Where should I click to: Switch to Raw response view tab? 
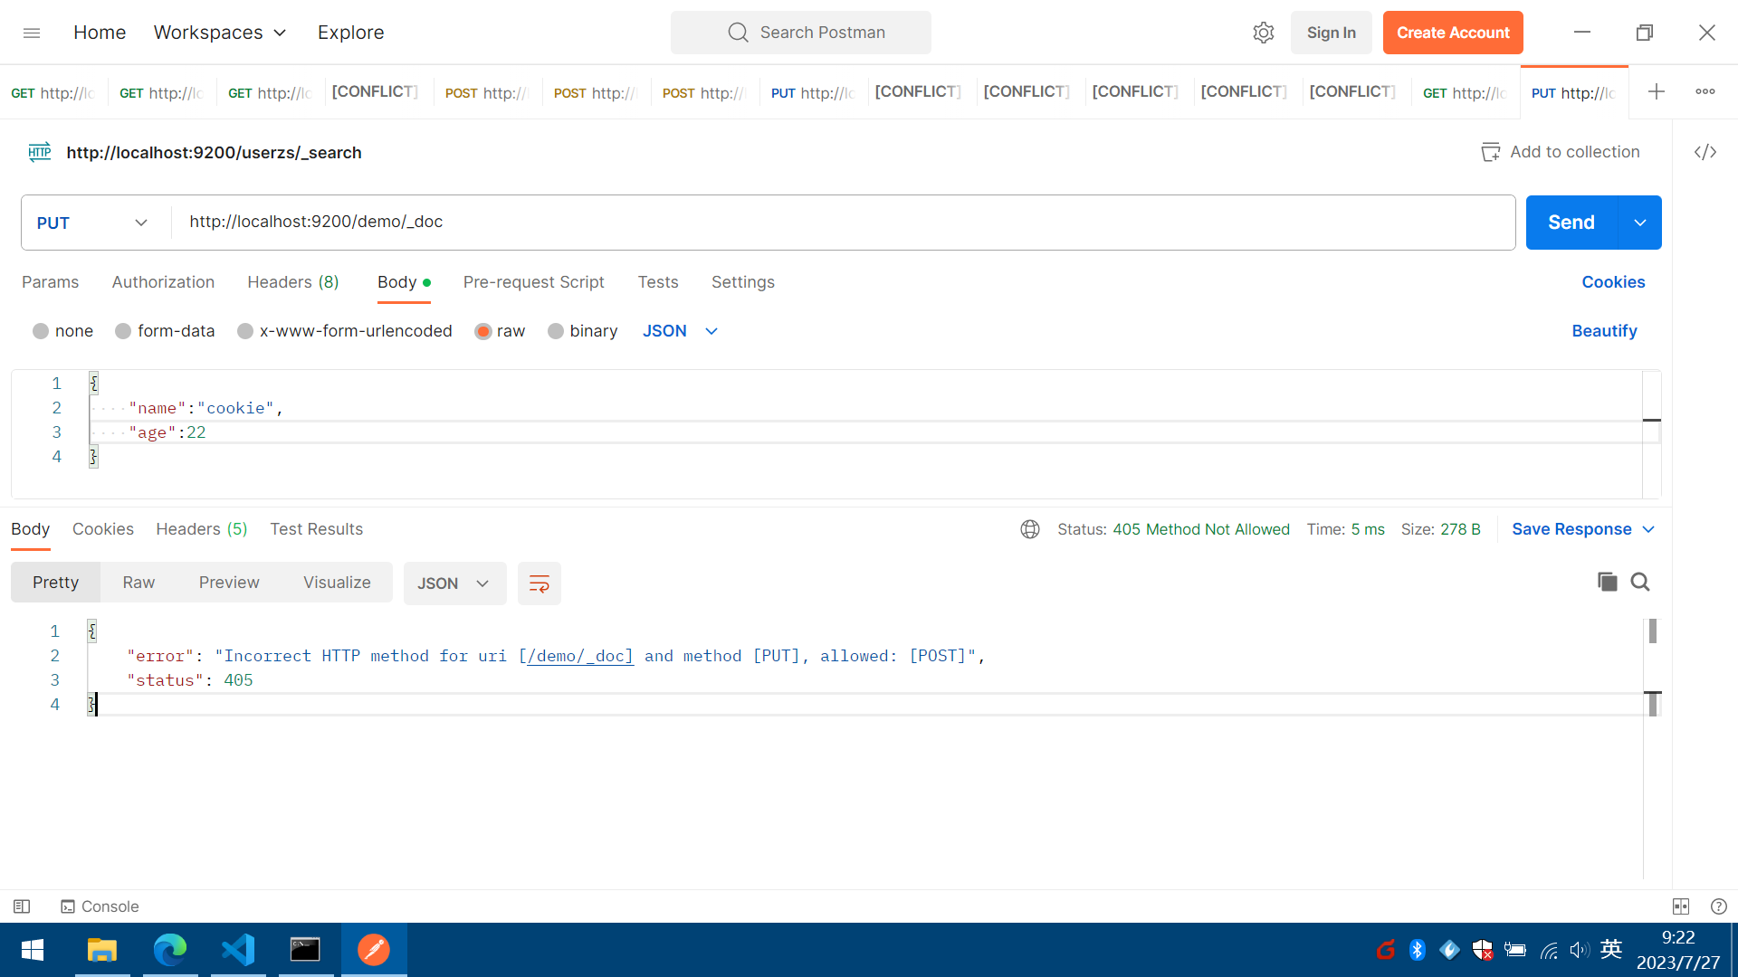click(x=138, y=583)
